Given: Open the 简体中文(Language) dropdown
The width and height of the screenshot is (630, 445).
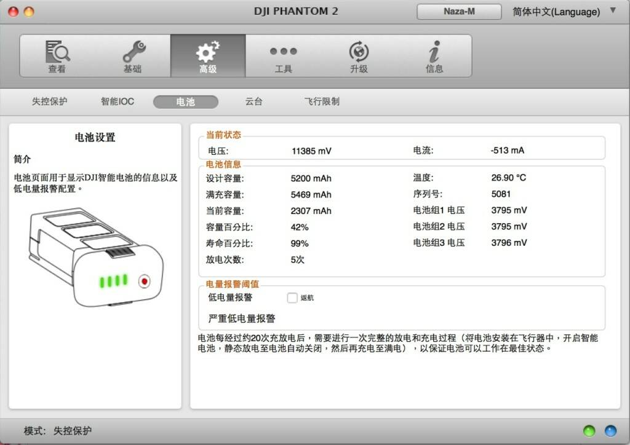Looking at the screenshot, I should (564, 12).
